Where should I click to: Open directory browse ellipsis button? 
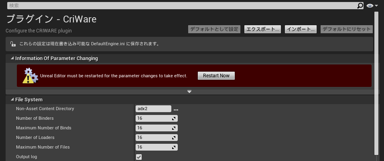[x=176, y=110]
